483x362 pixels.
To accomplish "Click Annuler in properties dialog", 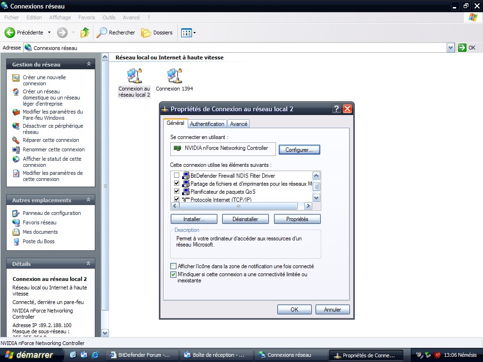I will click(x=333, y=309).
